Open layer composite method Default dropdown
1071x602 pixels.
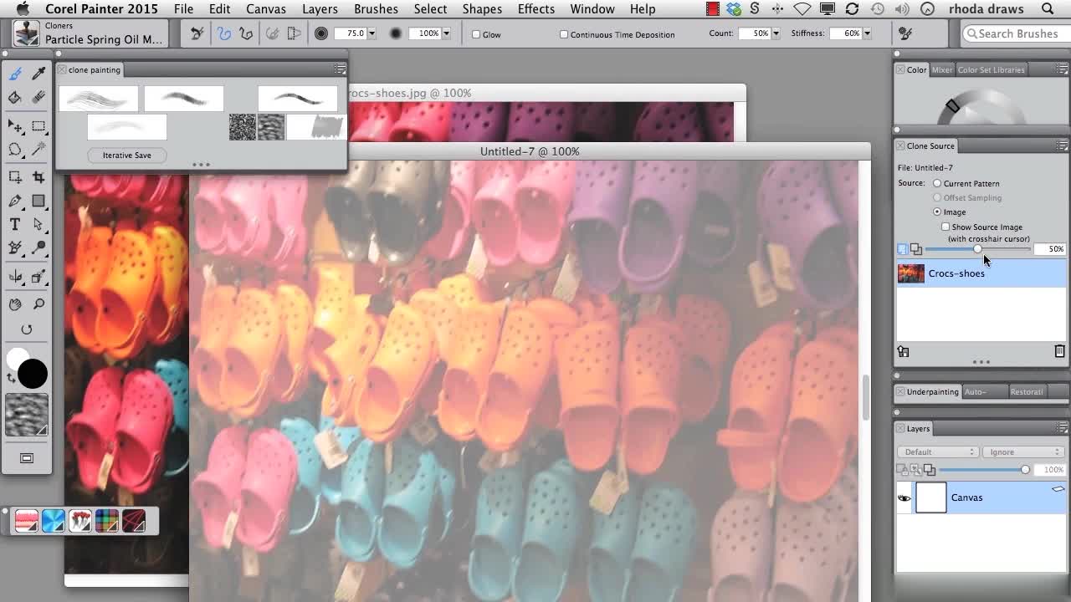pos(938,451)
